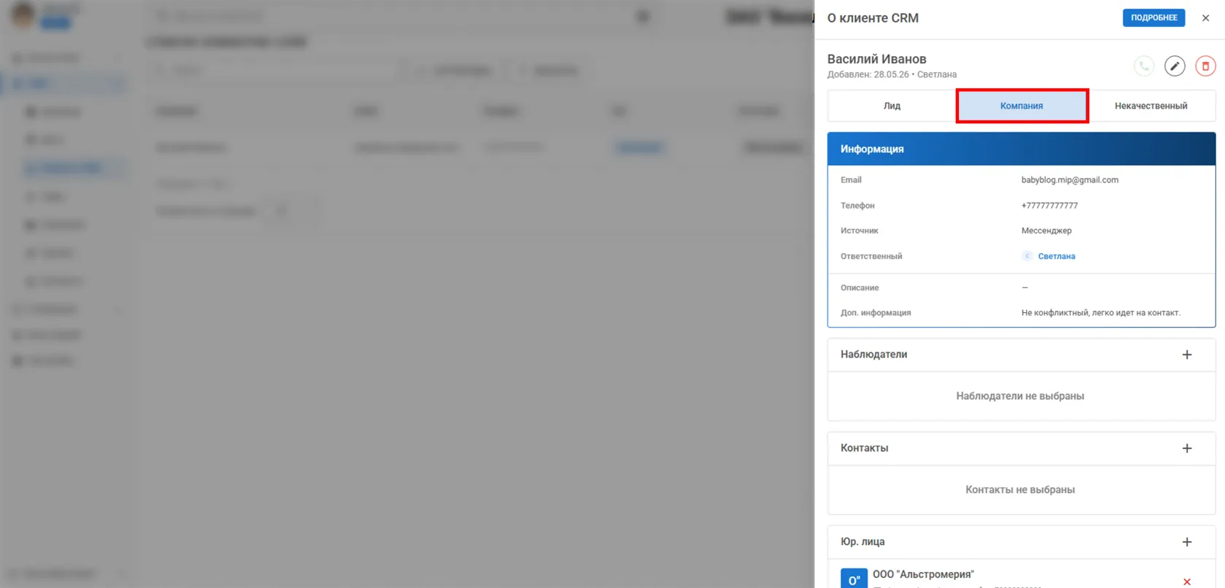Click the Контакты section title
This screenshot has width=1225, height=588.
point(864,448)
